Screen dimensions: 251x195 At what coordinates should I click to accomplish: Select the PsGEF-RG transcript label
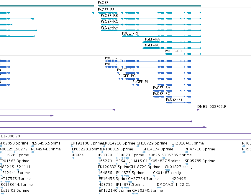pyautogui.click(x=109, y=22)
